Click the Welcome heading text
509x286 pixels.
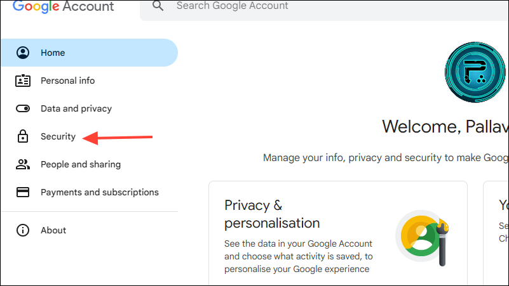[x=445, y=126]
